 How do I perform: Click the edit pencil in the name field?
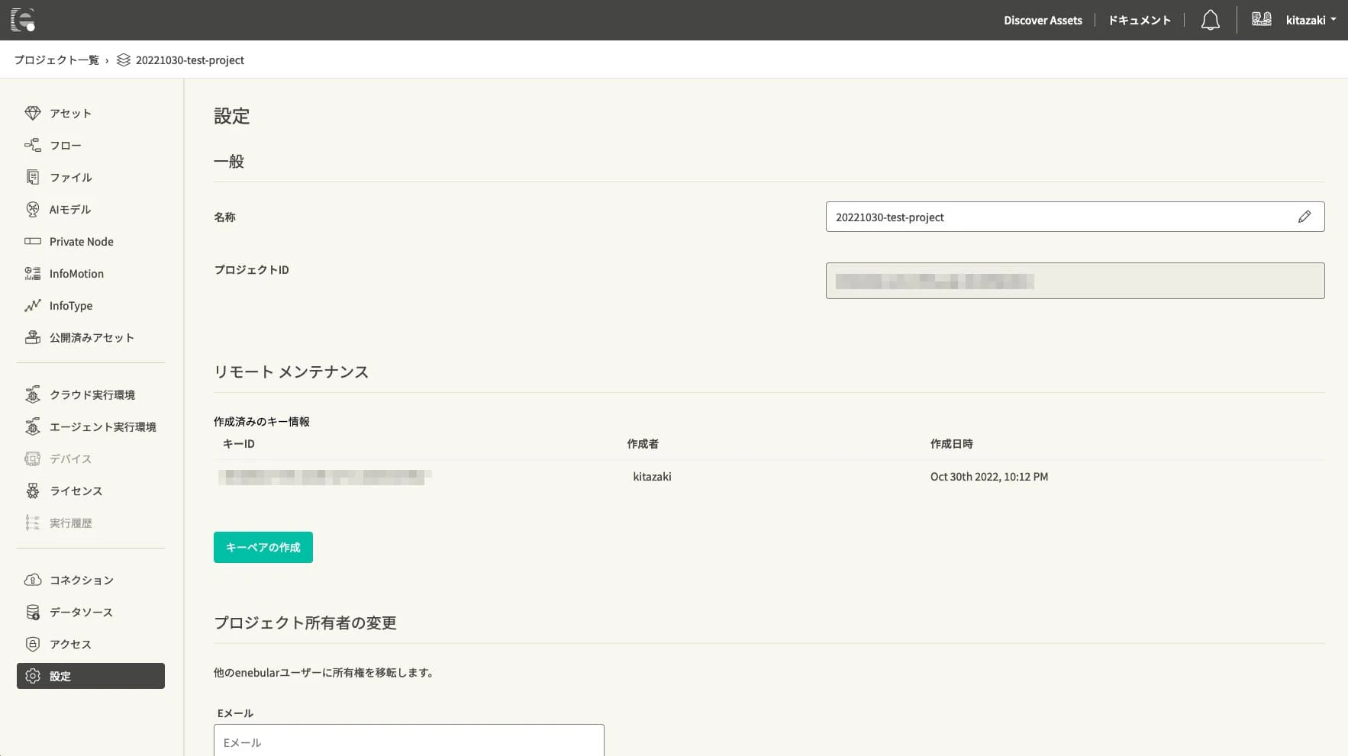tap(1304, 217)
